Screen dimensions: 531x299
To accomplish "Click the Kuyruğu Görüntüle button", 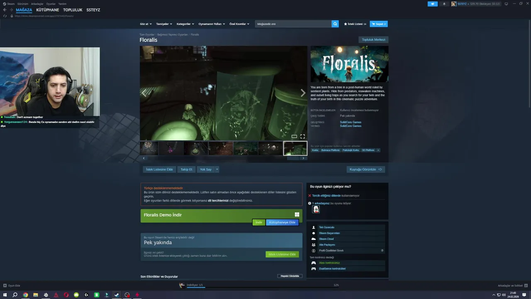I will click(365, 169).
